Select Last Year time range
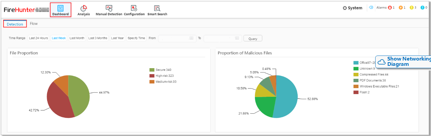 (x=118, y=38)
